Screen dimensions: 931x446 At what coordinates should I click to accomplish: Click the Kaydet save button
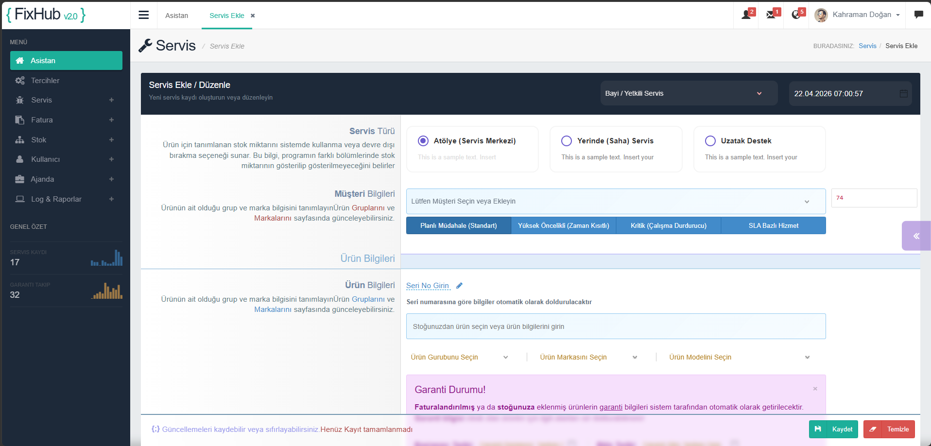[833, 429]
